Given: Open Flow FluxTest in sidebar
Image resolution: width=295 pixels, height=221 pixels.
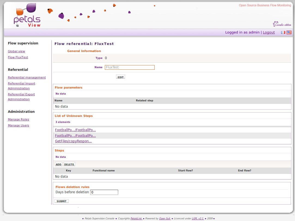Looking at the screenshot, I should click(18, 57).
